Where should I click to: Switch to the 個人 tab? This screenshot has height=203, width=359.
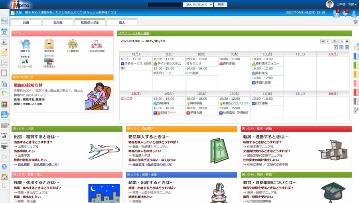point(122,22)
